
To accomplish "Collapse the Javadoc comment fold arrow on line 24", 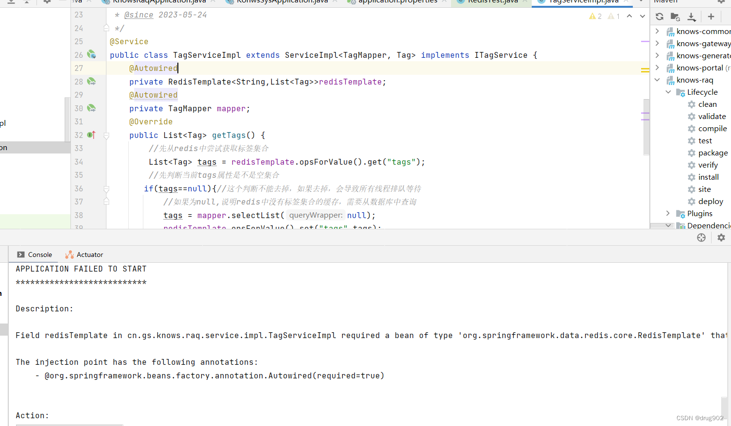I will (106, 28).
